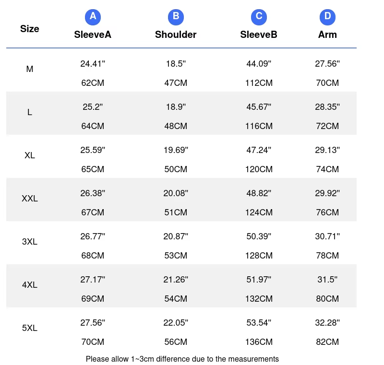384x365 pixels.
Task: Select the XXL size row label
Action: [30, 199]
